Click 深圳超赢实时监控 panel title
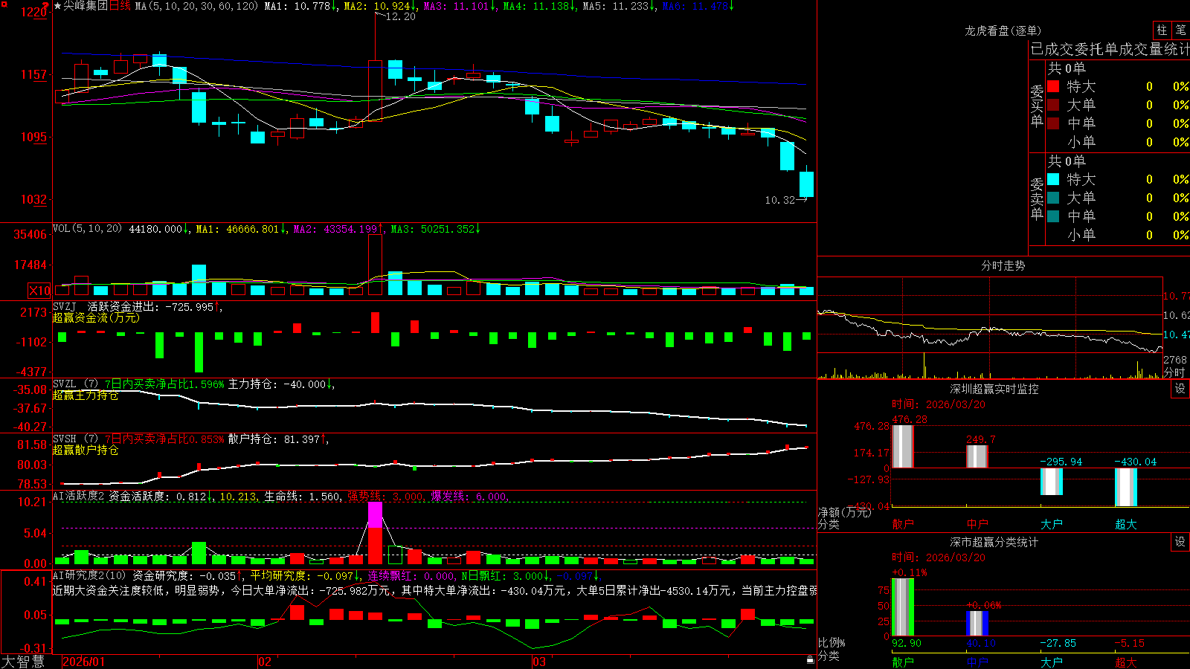Image resolution: width=1190 pixels, height=669 pixels. [994, 389]
